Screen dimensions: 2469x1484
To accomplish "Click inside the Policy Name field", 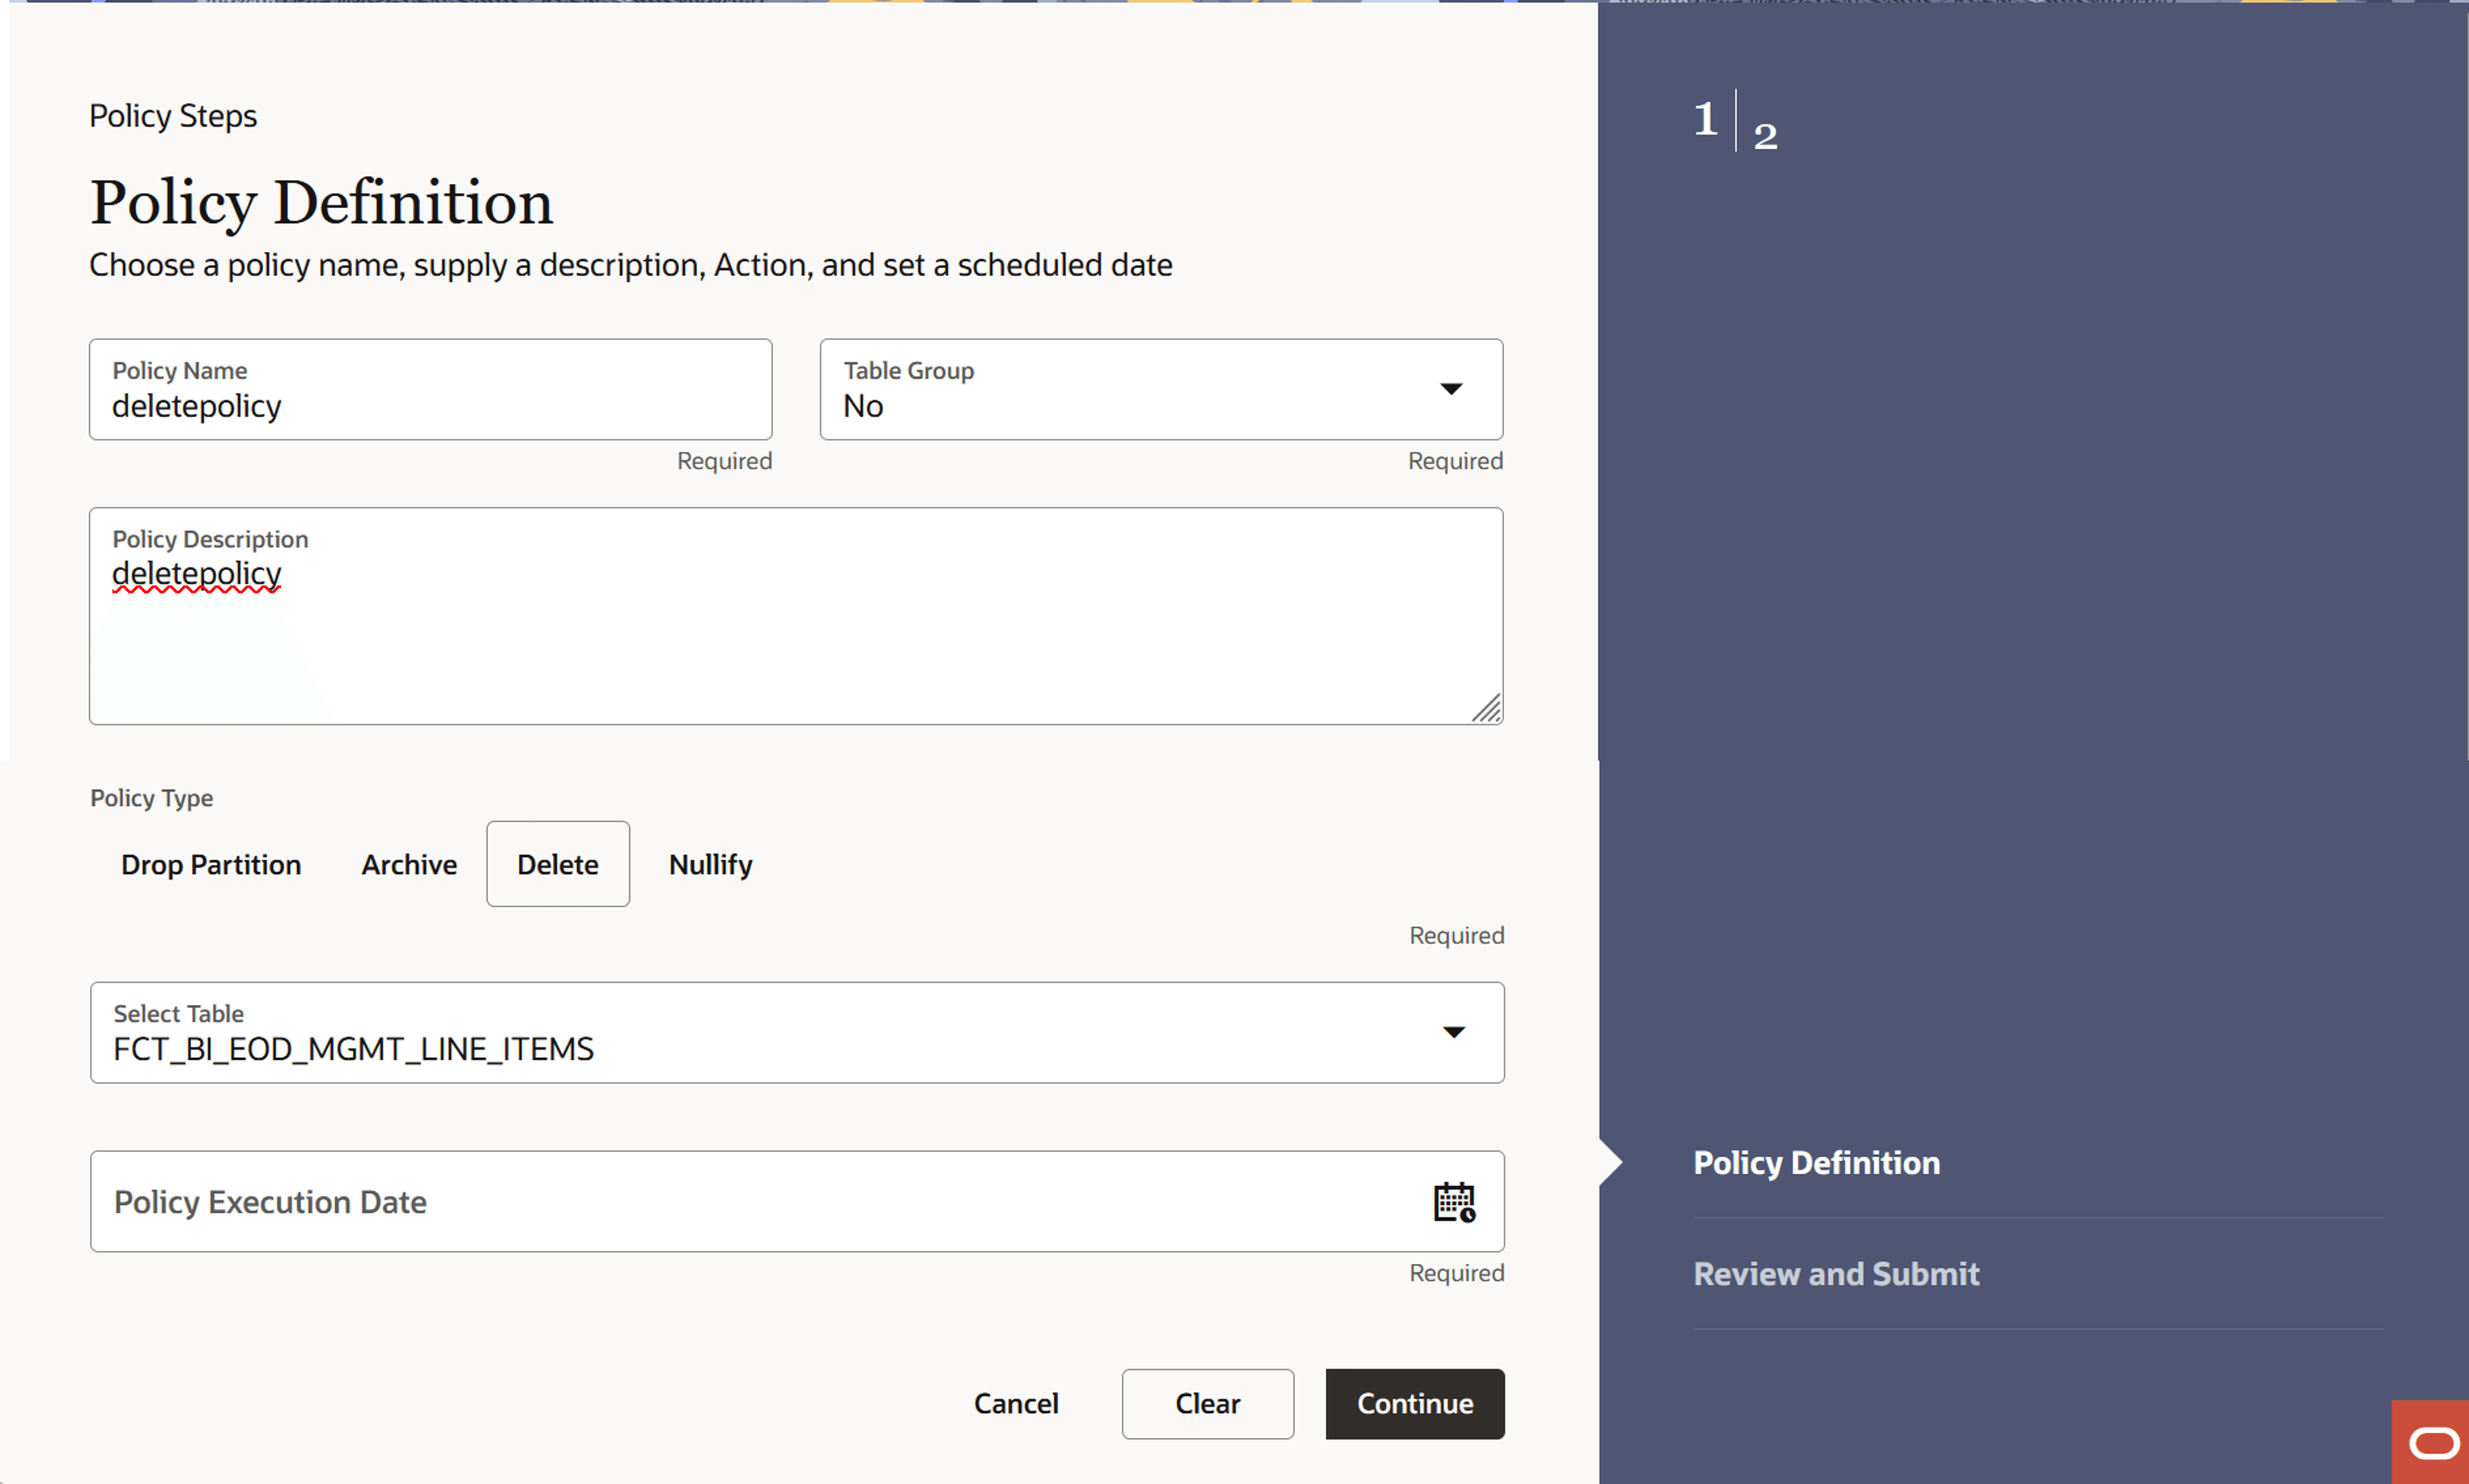I will tap(430, 406).
